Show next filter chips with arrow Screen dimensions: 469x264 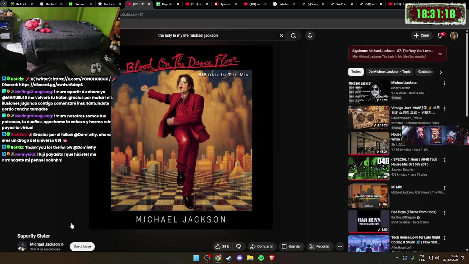click(441, 72)
